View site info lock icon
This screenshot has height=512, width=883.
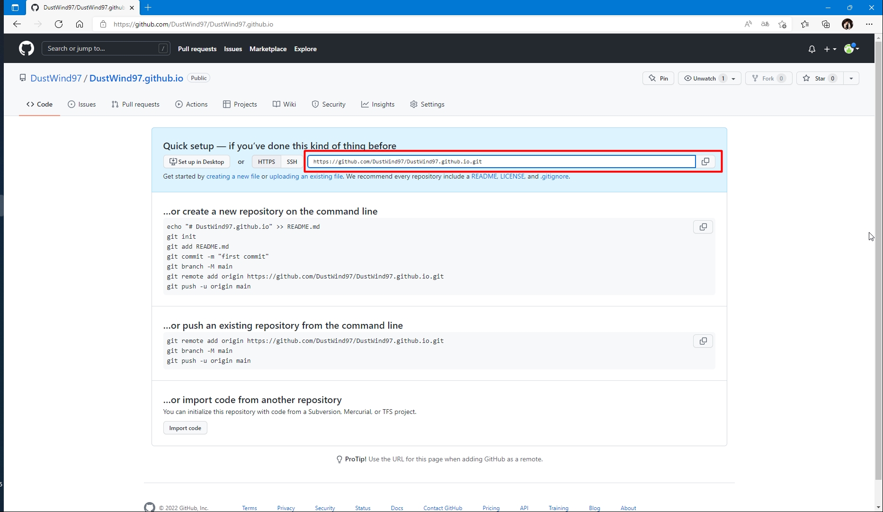103,24
